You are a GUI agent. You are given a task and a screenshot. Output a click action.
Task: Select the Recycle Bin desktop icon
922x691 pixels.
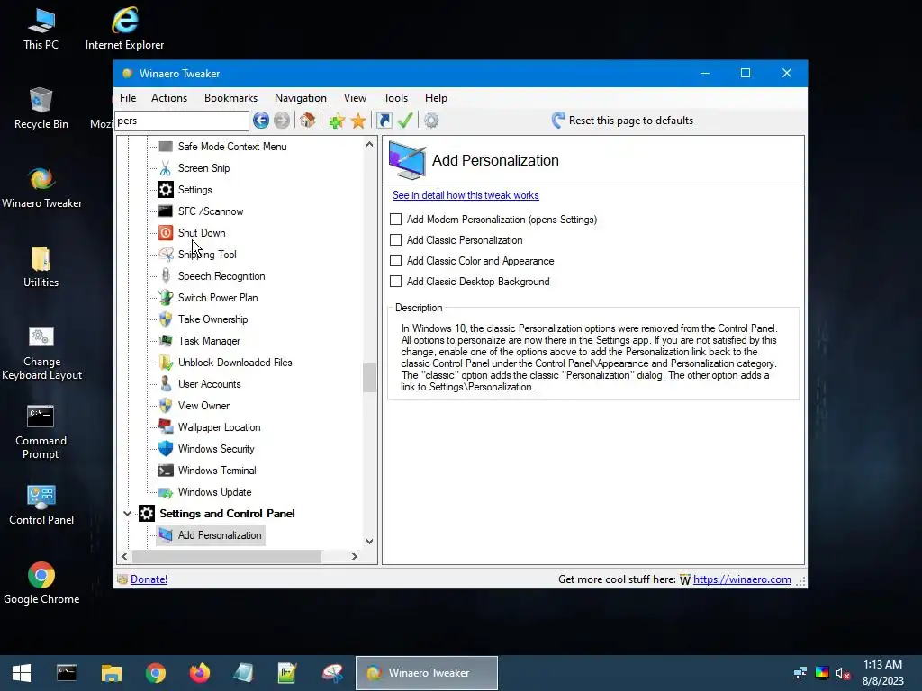[x=41, y=108]
